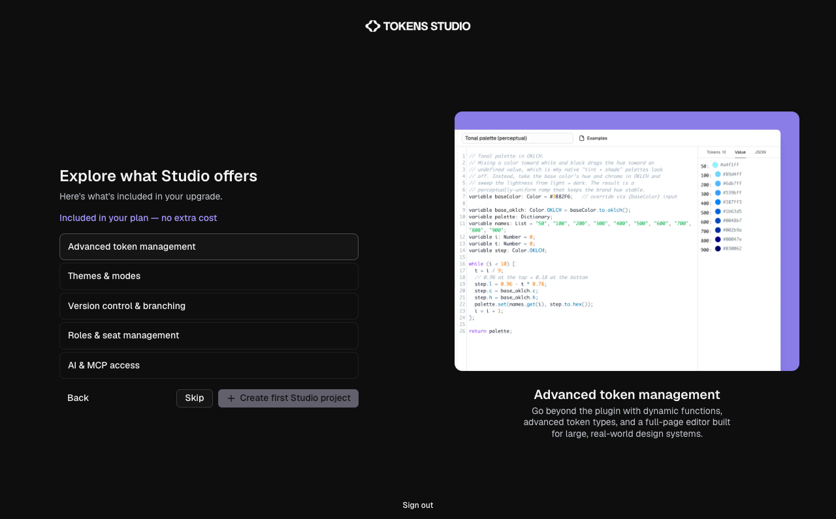Create first Studio project
This screenshot has width=836, height=519.
[x=288, y=398]
